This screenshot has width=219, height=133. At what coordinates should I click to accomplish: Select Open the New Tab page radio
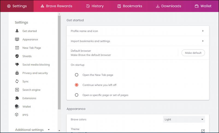coord(76,75)
